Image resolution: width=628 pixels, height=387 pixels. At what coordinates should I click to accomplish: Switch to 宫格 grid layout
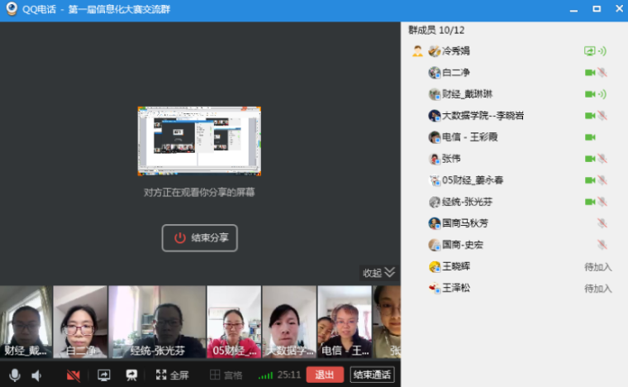226,375
